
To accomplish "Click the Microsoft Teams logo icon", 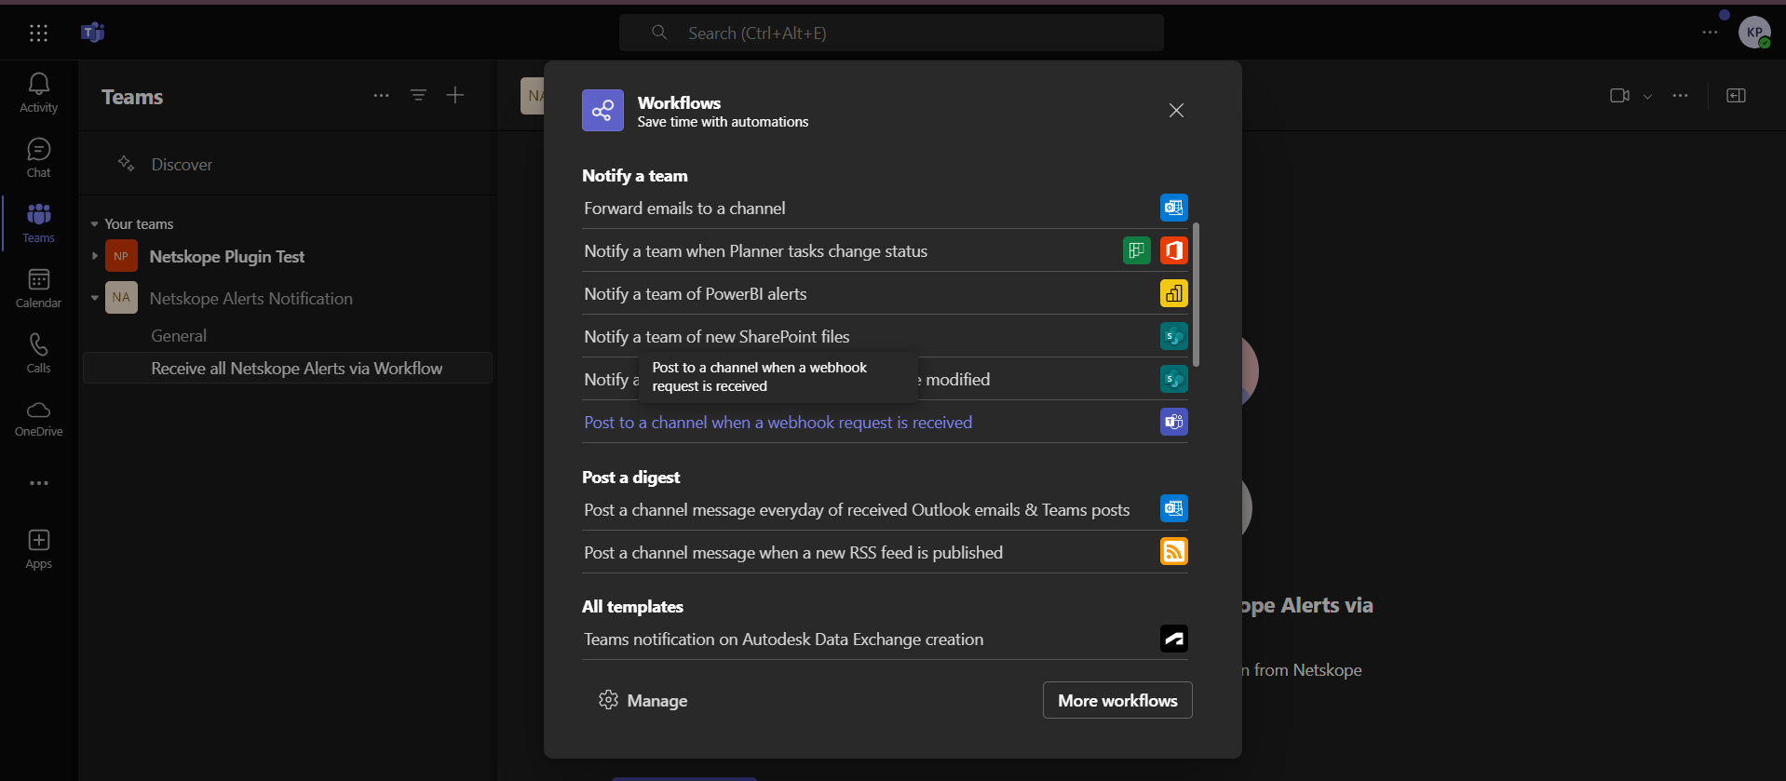I will 93,33.
